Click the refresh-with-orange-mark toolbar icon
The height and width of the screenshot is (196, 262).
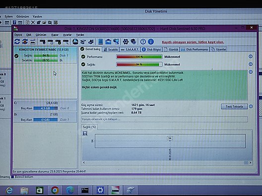pyautogui.click(x=25, y=42)
